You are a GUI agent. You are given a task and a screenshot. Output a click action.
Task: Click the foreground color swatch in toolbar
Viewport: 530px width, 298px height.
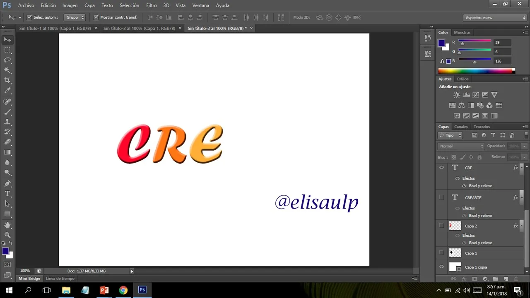pyautogui.click(x=5, y=251)
